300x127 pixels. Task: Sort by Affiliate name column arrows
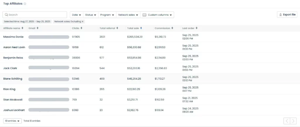[x=23, y=28]
